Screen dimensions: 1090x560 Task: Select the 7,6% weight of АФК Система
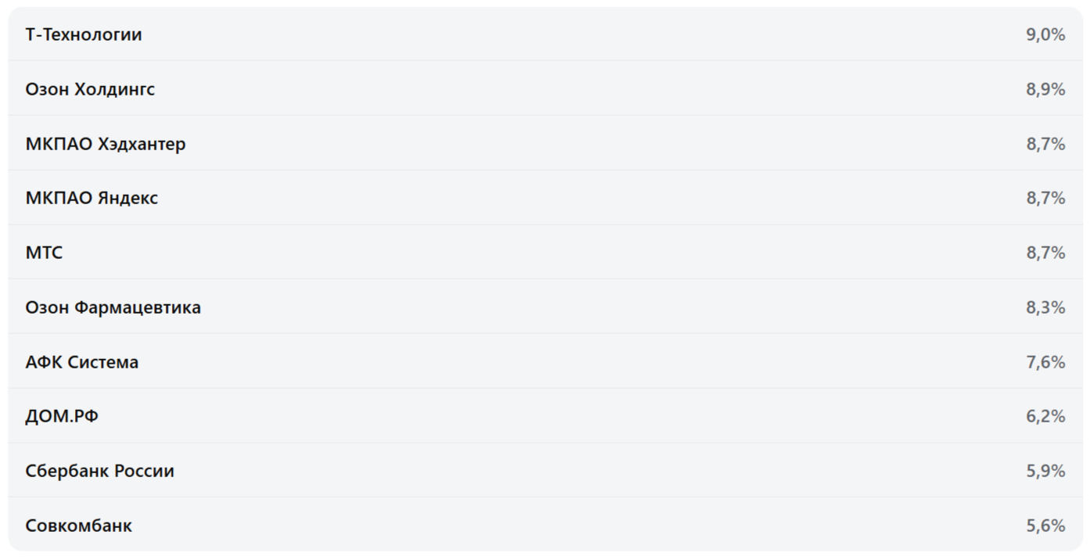[1045, 362]
